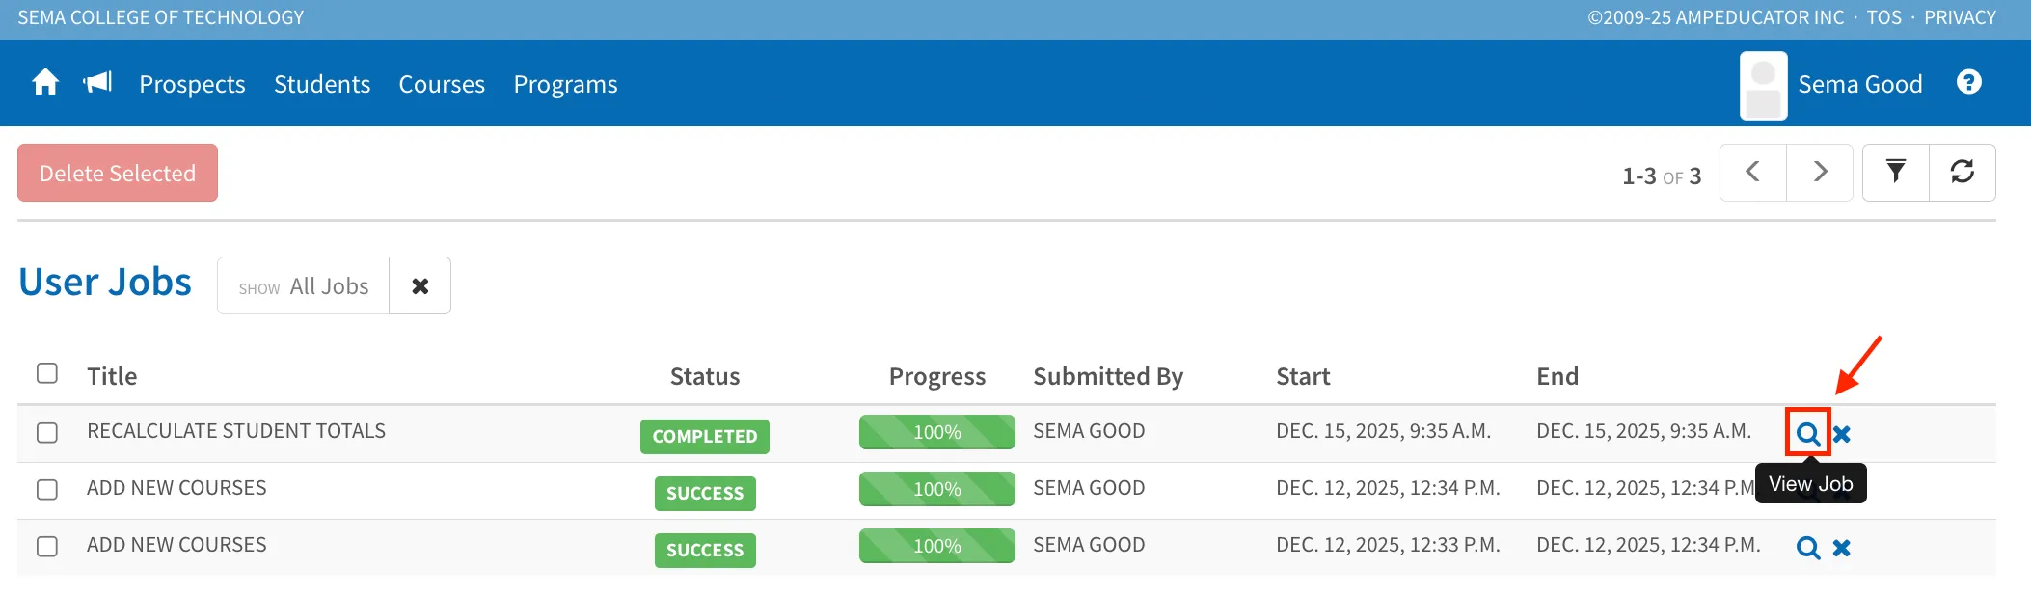Open the Prospects menu
Viewport: 2031px width, 596px height.
pyautogui.click(x=193, y=84)
